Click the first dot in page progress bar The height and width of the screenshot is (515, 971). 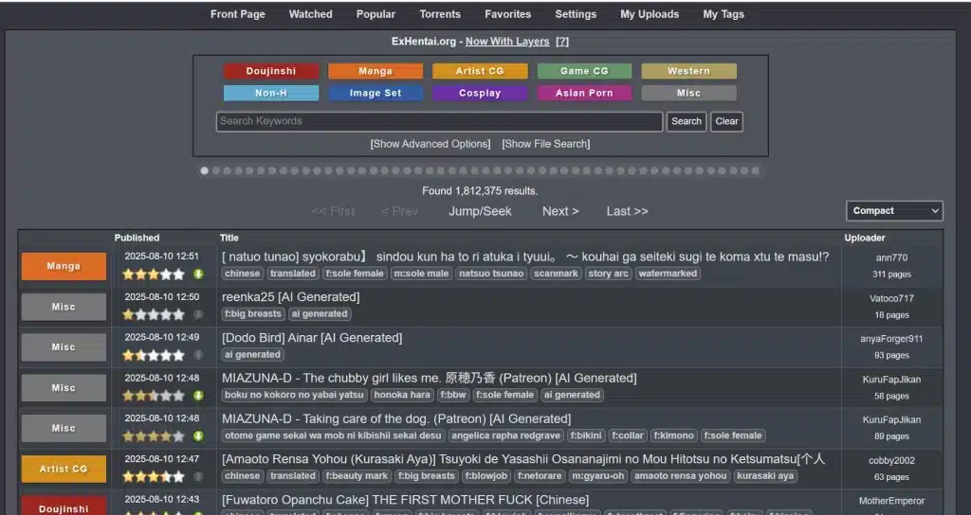204,171
